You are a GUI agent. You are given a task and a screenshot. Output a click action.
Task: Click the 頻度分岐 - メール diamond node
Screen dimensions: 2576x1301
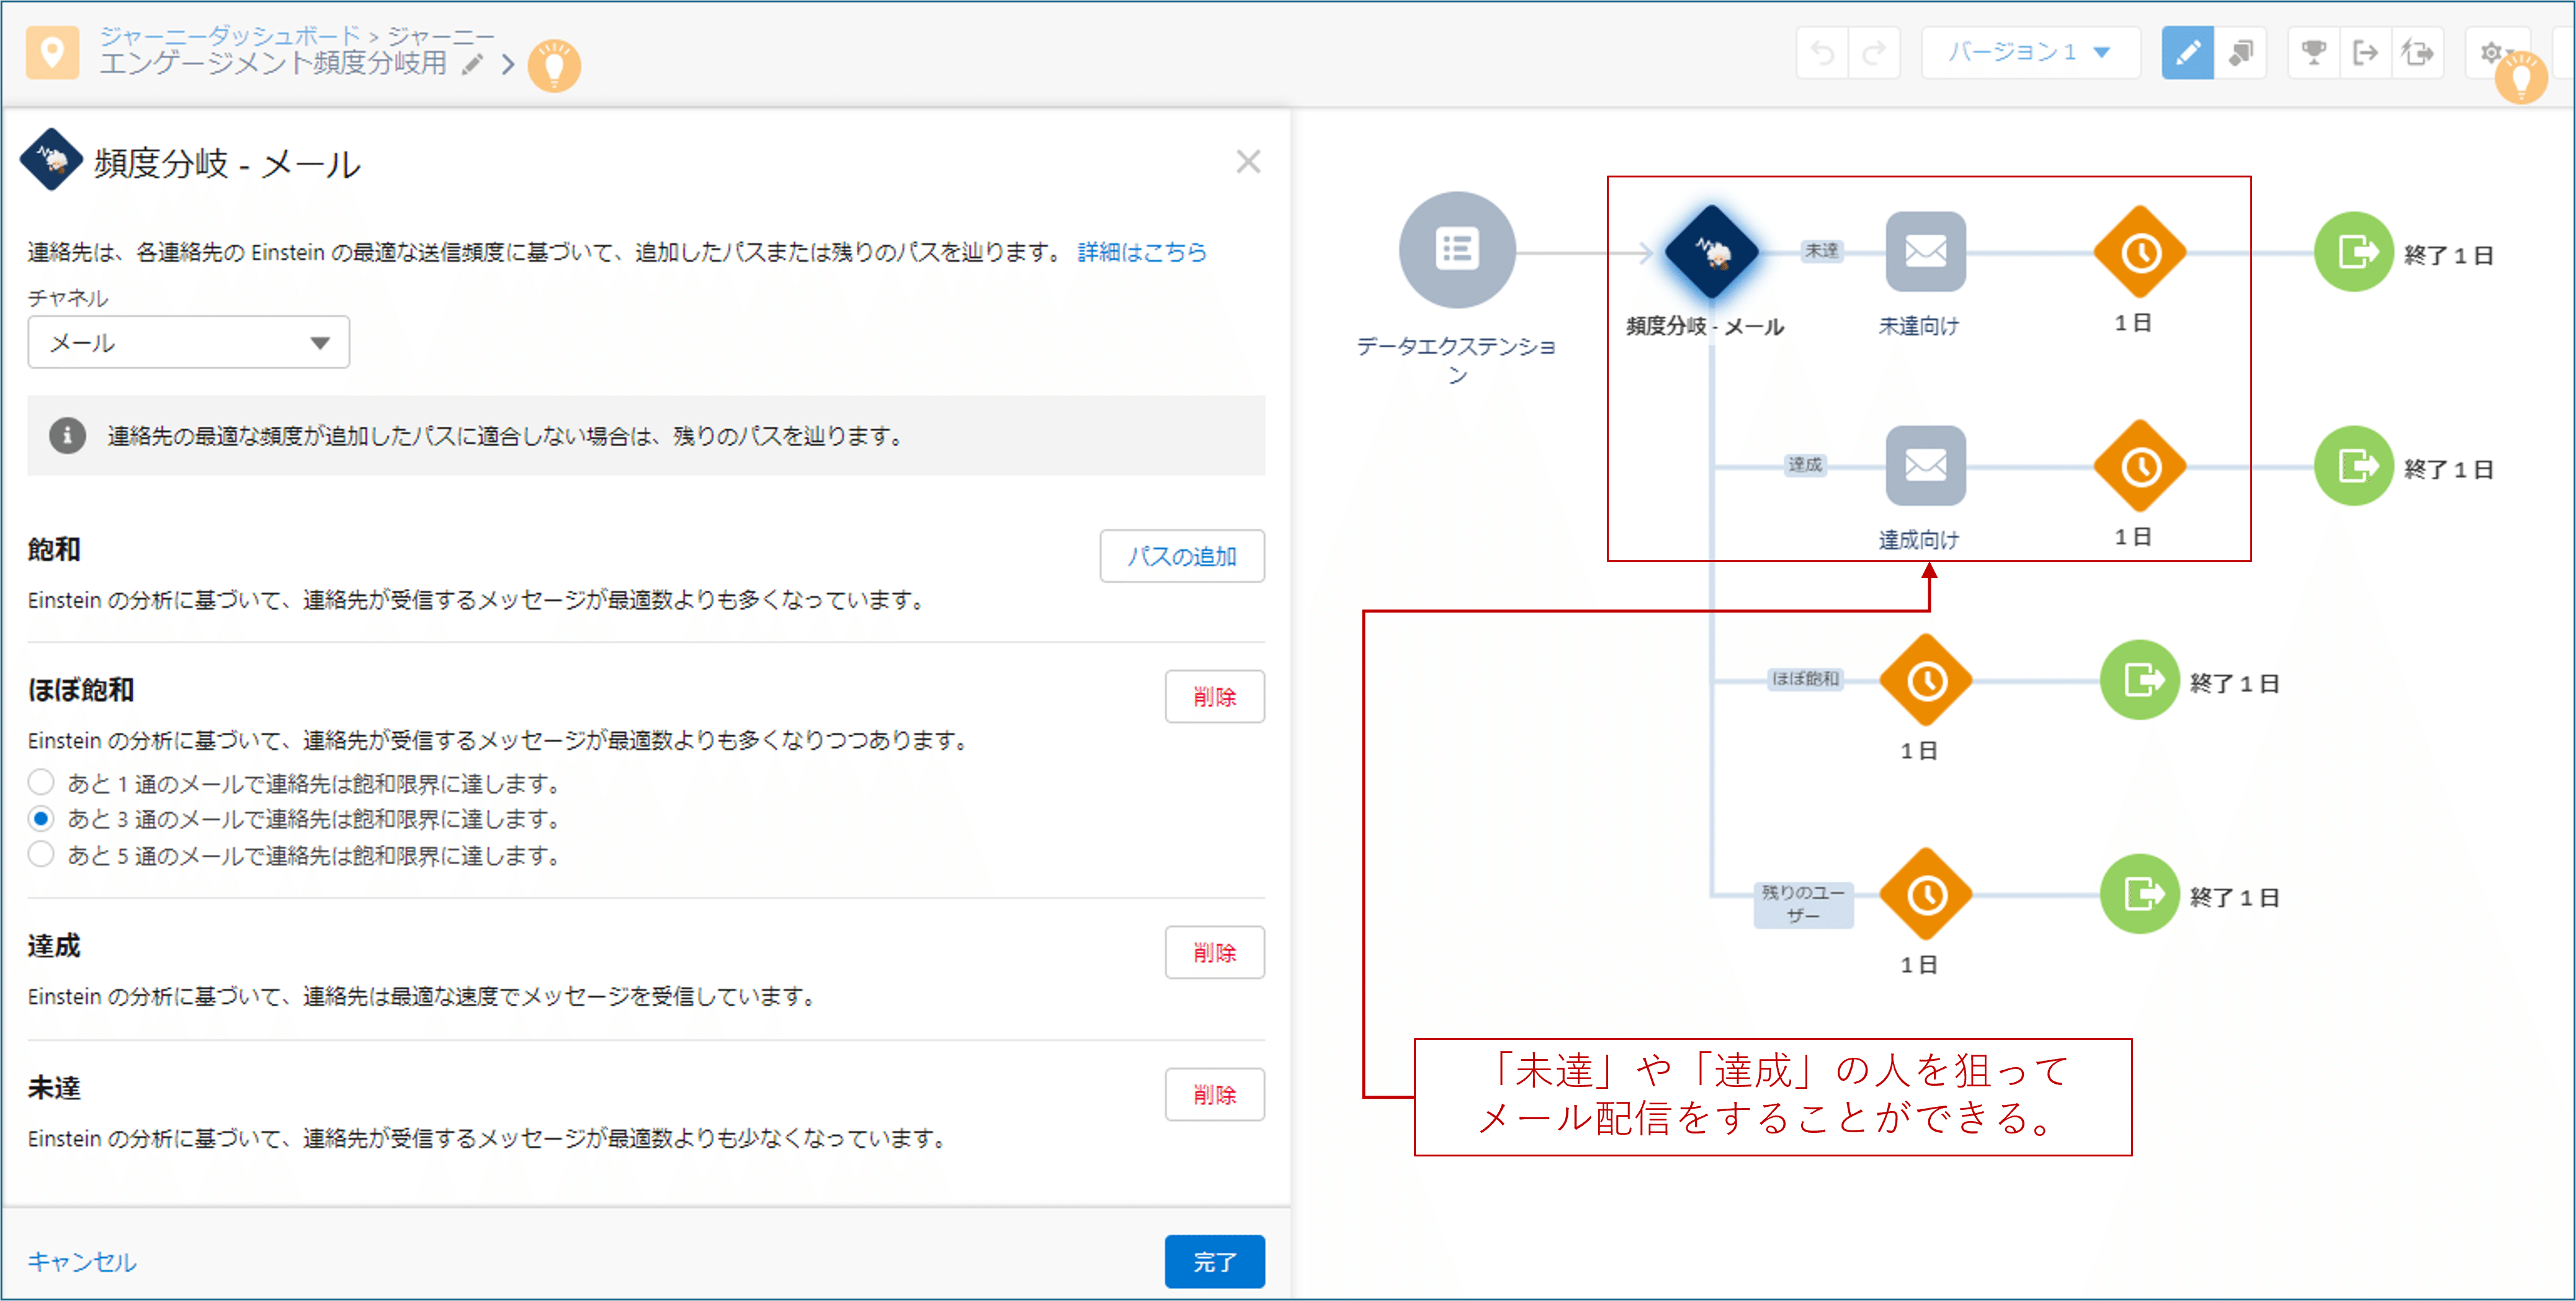[1711, 252]
